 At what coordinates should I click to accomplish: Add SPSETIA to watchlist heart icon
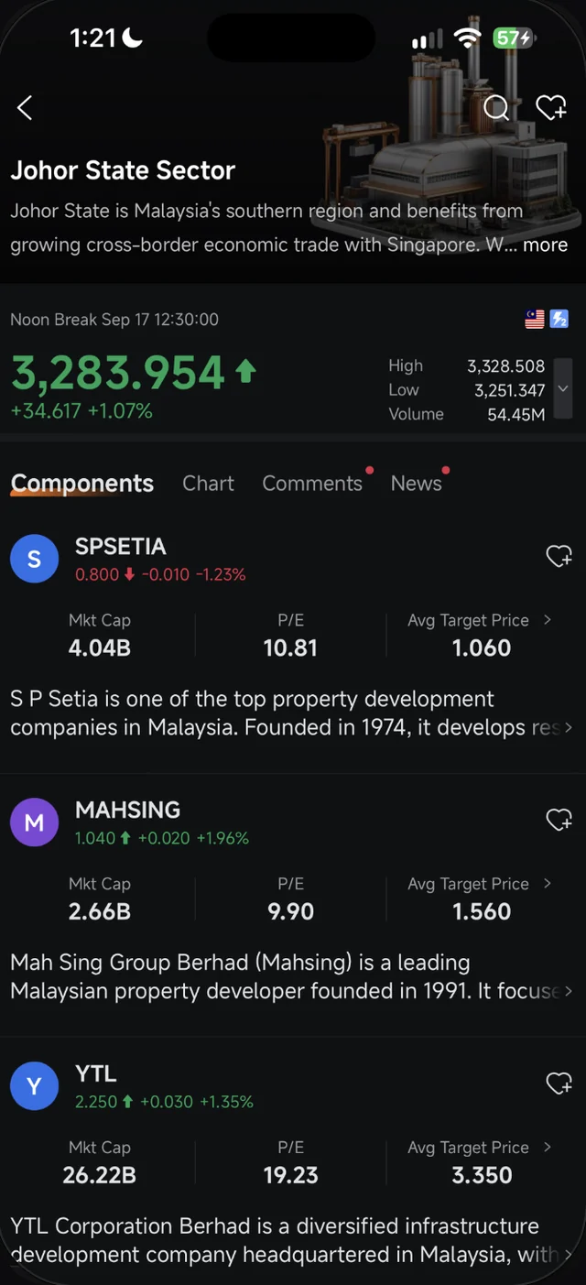point(559,556)
